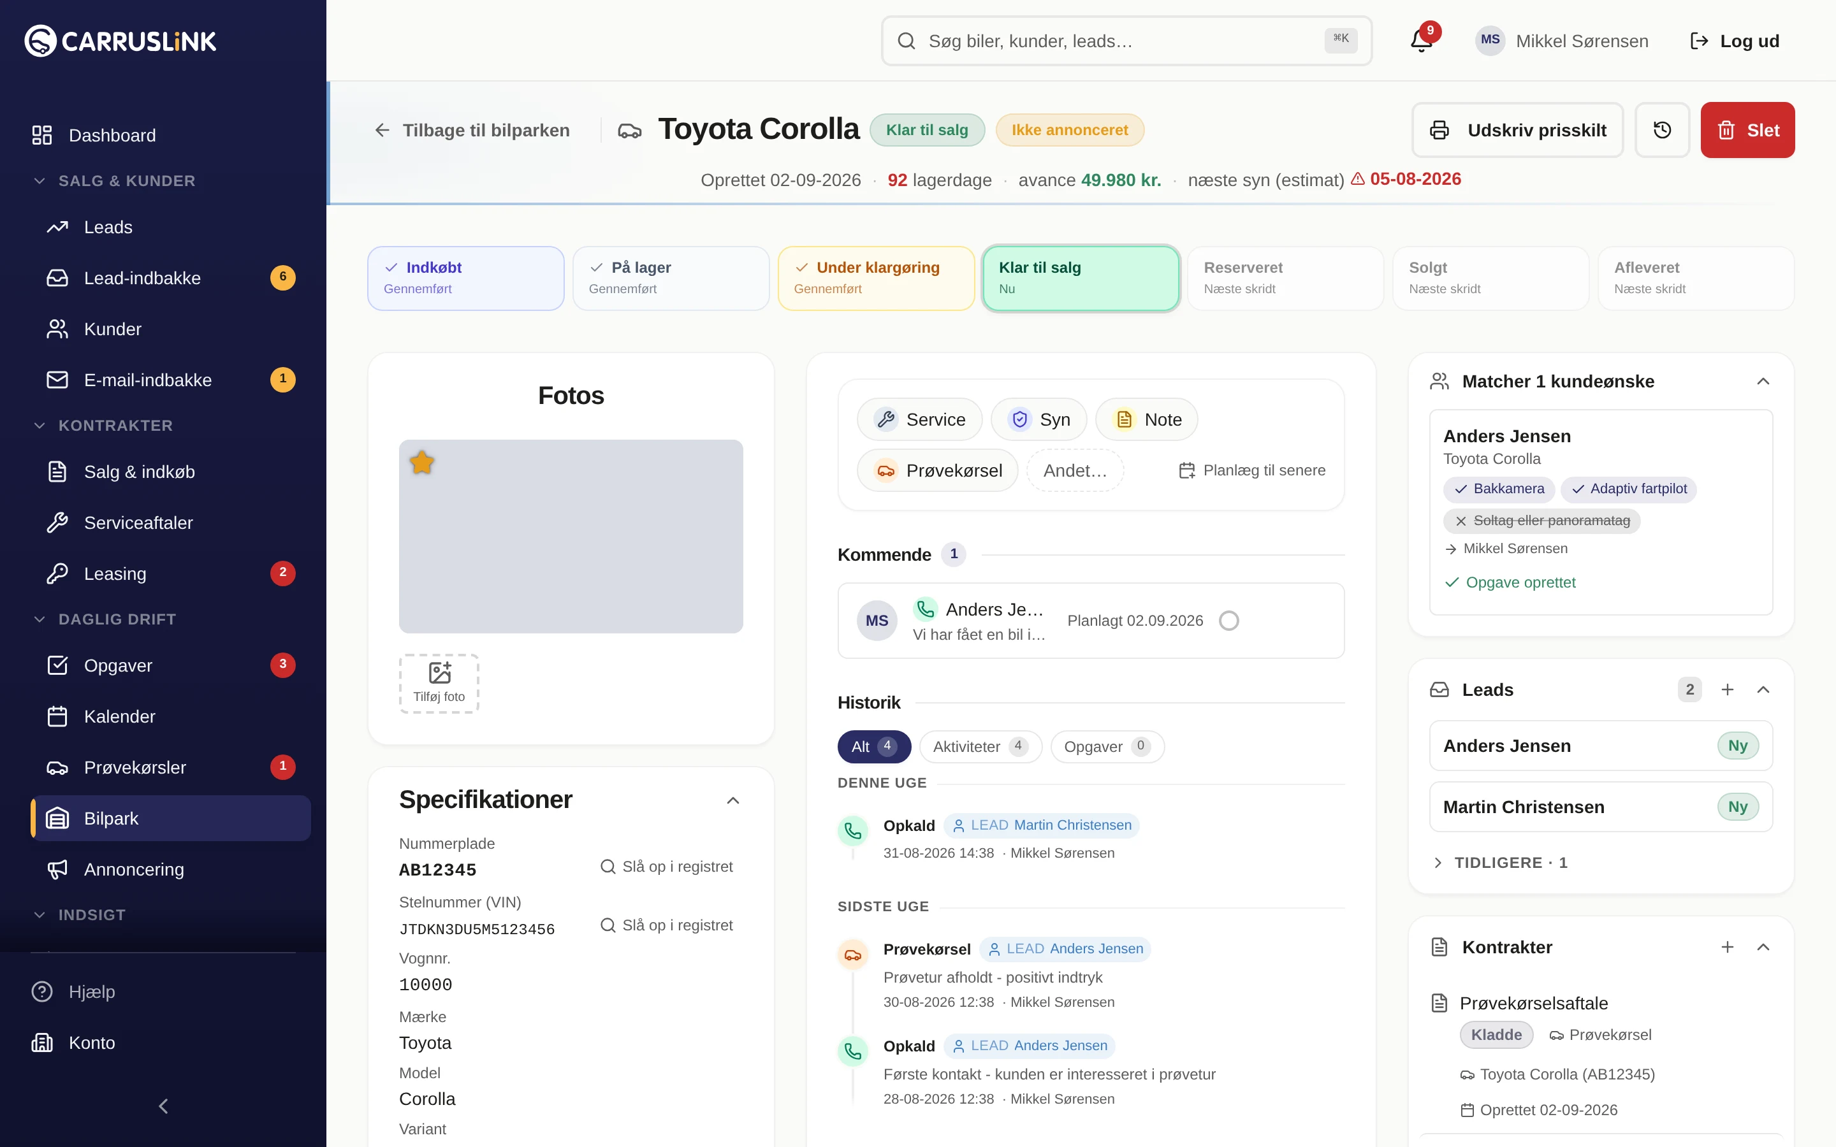Image resolution: width=1836 pixels, height=1147 pixels.
Task: Collapse the sidebar with the arrow
Action: (163, 1106)
